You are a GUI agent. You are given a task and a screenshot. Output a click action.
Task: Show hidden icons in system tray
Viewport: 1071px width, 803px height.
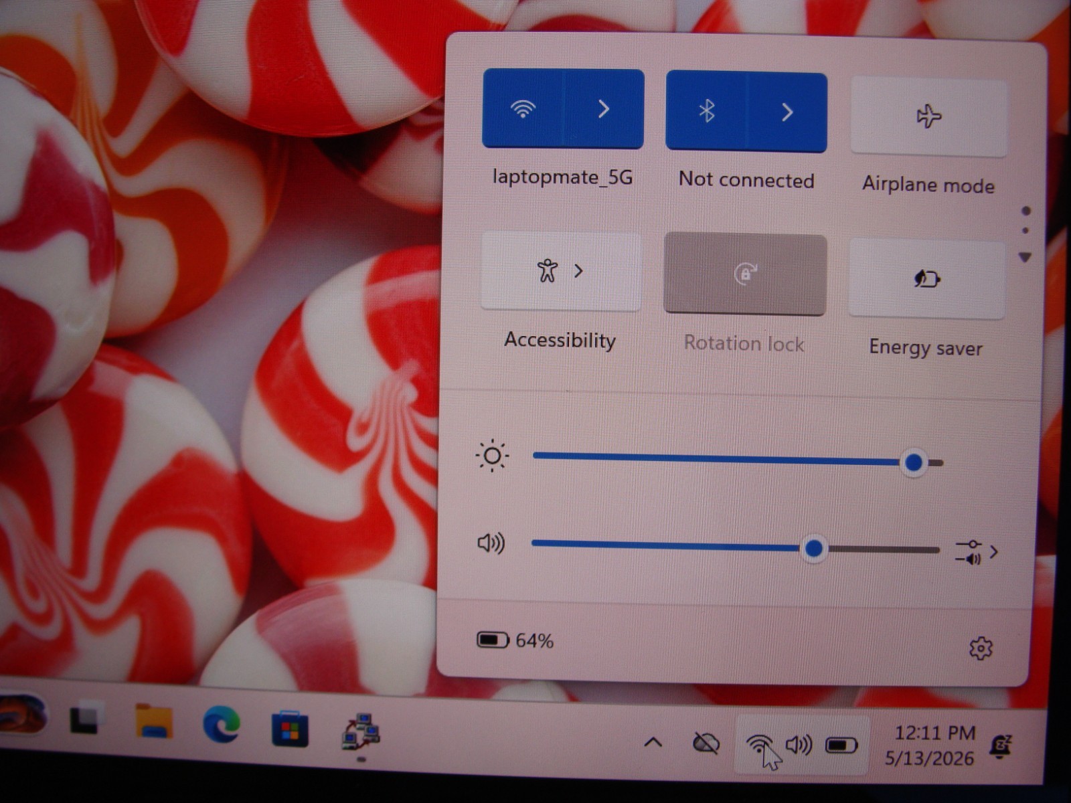pos(653,742)
